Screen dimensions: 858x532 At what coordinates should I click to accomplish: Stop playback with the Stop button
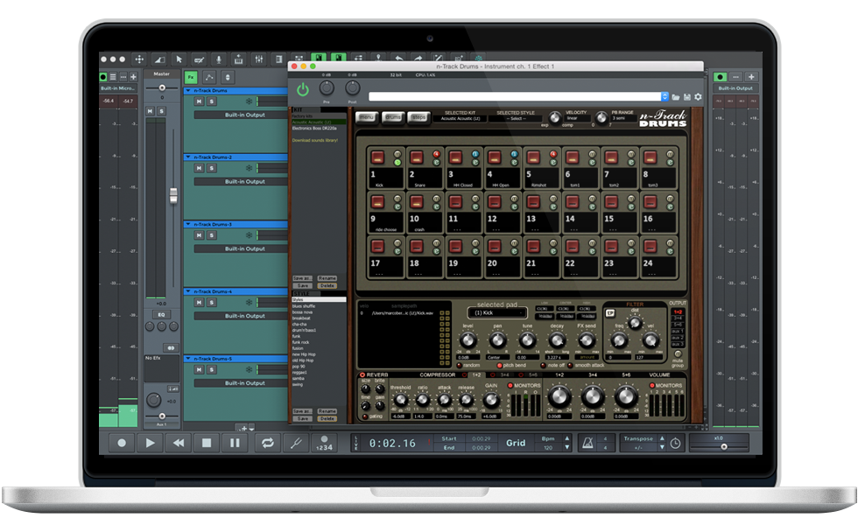click(207, 443)
